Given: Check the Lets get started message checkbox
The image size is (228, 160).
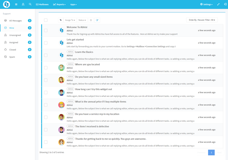Looking at the screenshot, I should (x=46, y=43).
